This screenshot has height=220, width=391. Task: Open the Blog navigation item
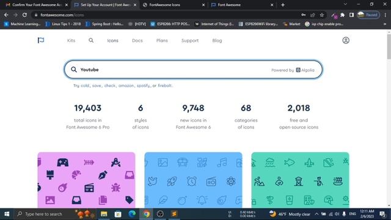(x=217, y=40)
